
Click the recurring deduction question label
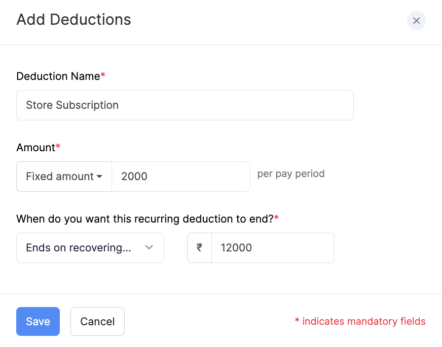pos(145,219)
